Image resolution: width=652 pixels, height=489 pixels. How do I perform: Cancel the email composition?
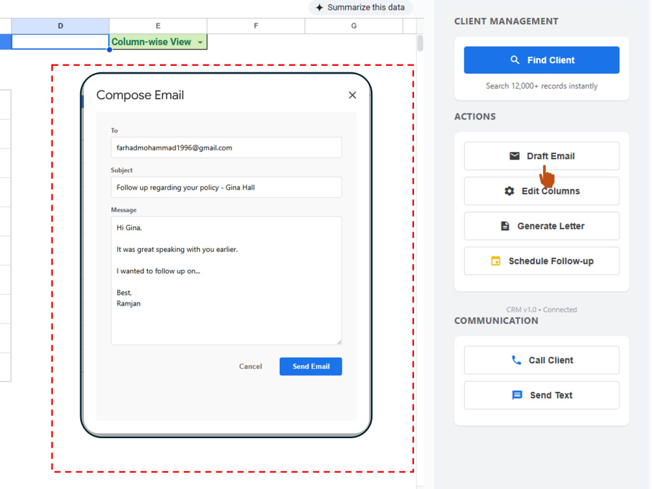(x=250, y=366)
